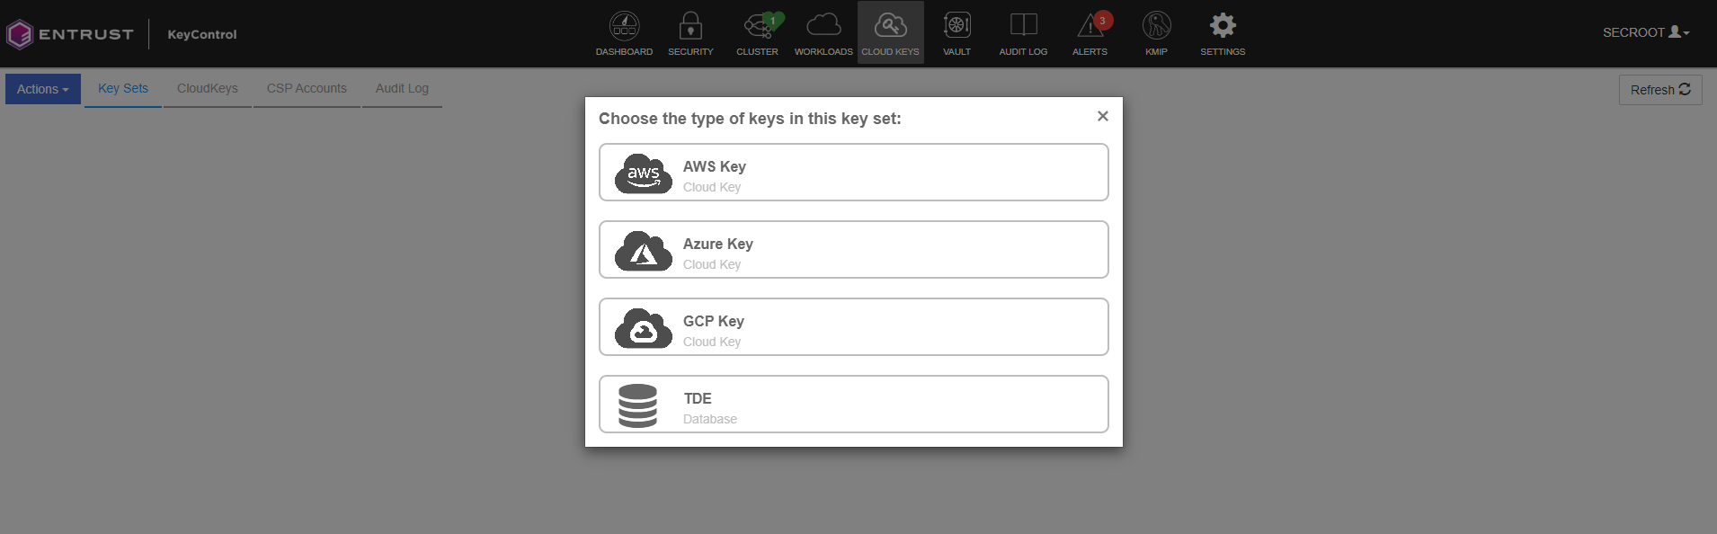The width and height of the screenshot is (1717, 534).
Task: Click the Azure cloud logo icon
Action: [x=643, y=250]
